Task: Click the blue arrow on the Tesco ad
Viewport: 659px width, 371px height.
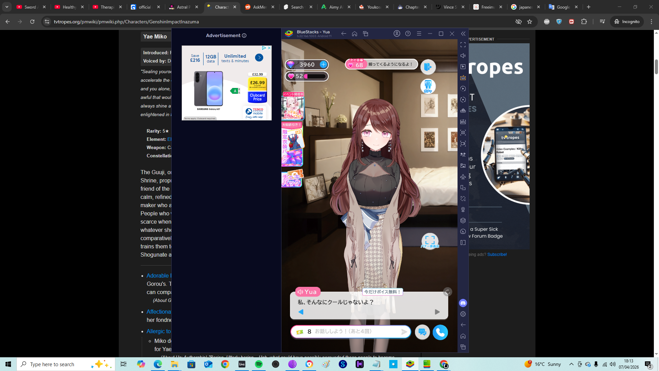Action: [x=259, y=57]
